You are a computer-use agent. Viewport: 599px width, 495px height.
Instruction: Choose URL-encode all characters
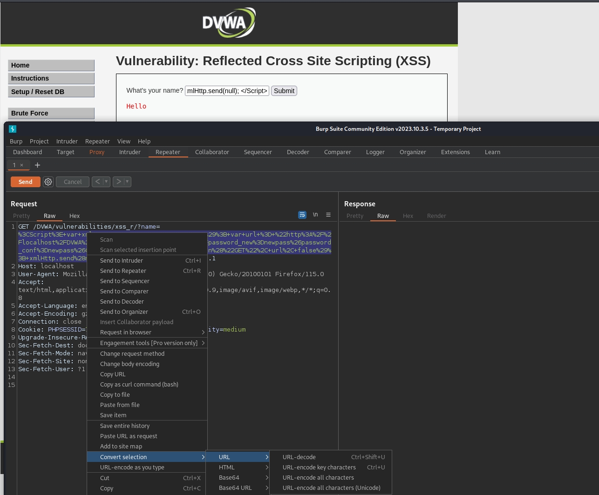tap(318, 477)
